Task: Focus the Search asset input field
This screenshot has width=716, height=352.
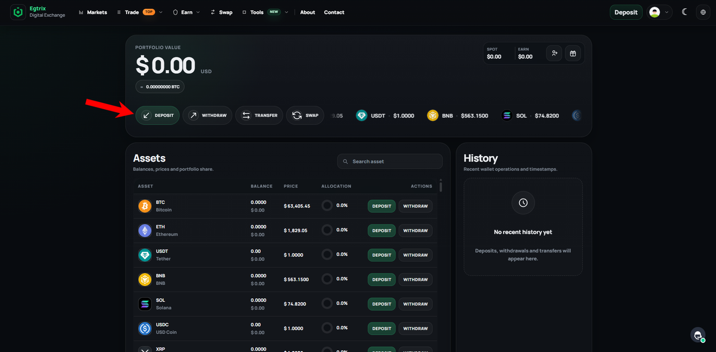Action: coord(390,161)
